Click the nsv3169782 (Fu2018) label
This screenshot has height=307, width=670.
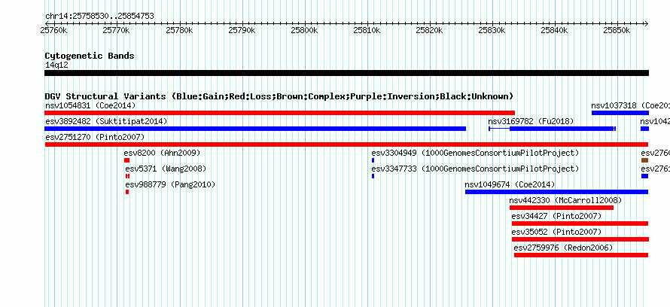point(531,121)
